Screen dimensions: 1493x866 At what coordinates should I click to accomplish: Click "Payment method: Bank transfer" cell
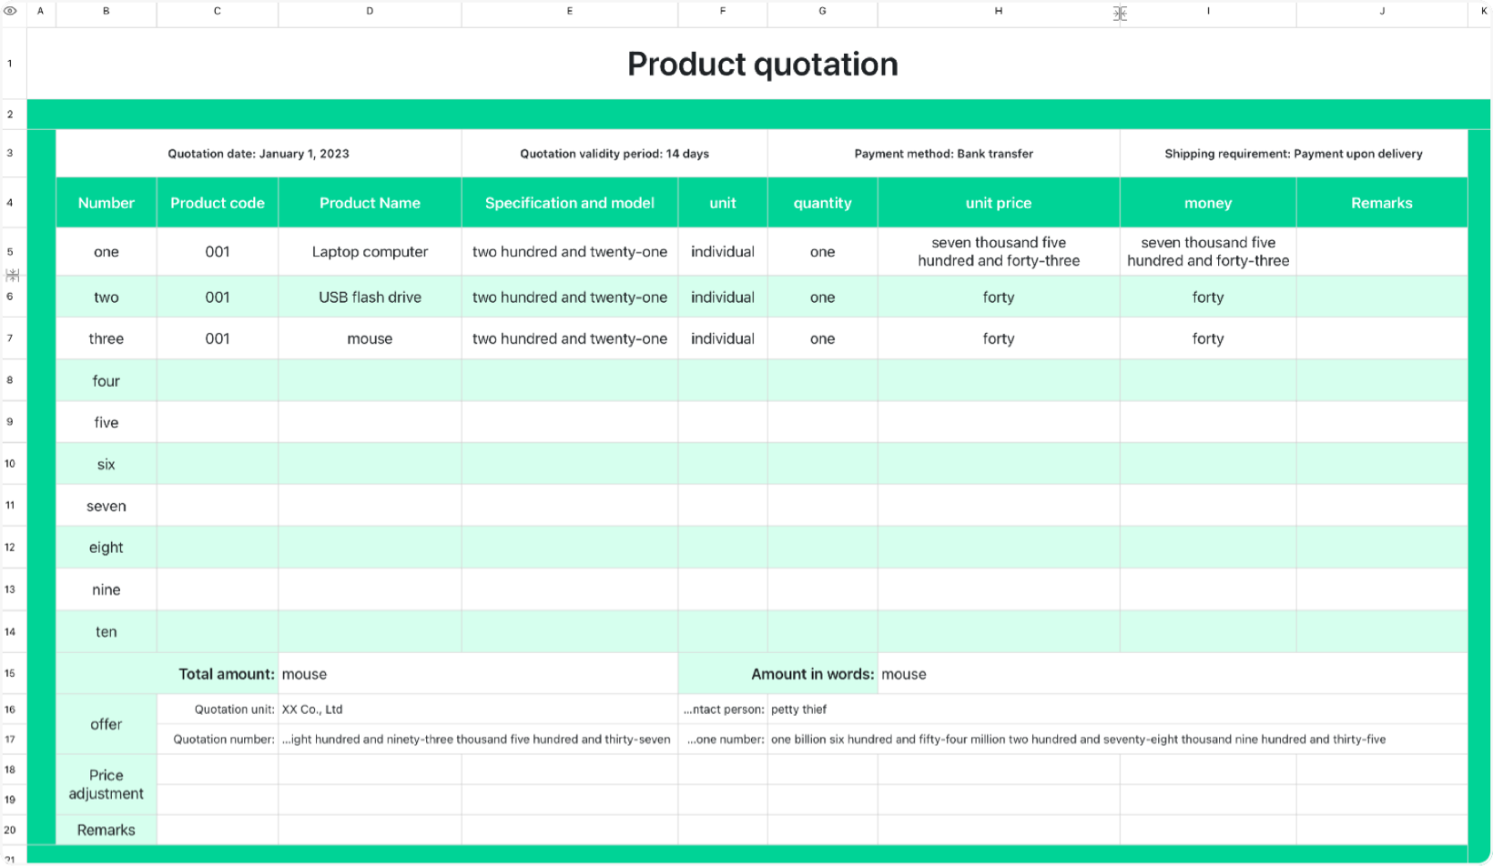[944, 154]
